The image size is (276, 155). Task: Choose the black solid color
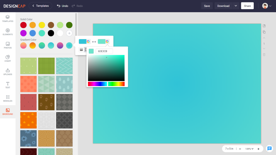tap(51, 33)
